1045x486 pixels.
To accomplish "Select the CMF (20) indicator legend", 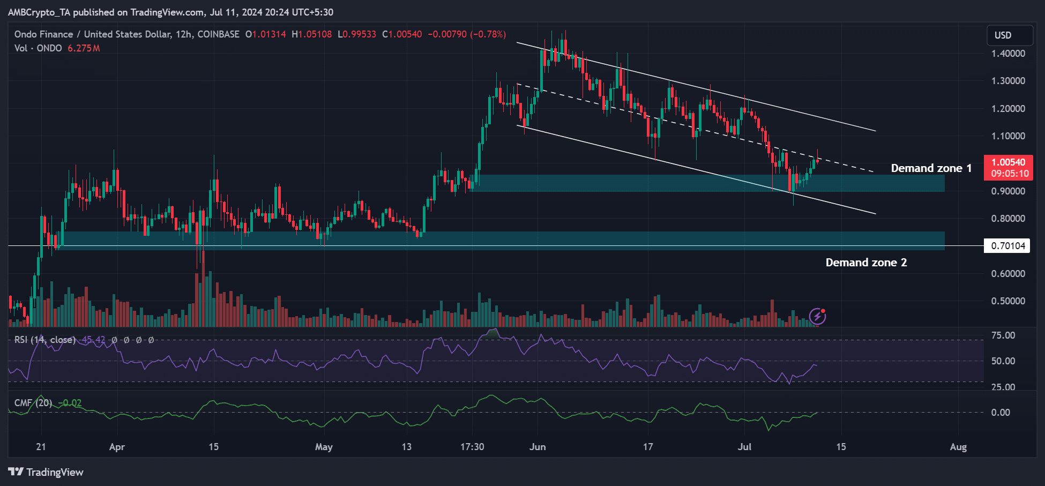I will pyautogui.click(x=33, y=403).
